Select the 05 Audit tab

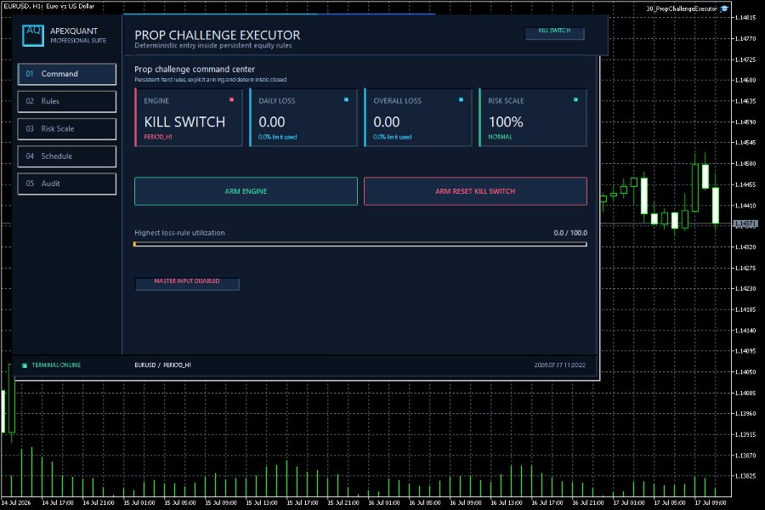[x=67, y=184]
